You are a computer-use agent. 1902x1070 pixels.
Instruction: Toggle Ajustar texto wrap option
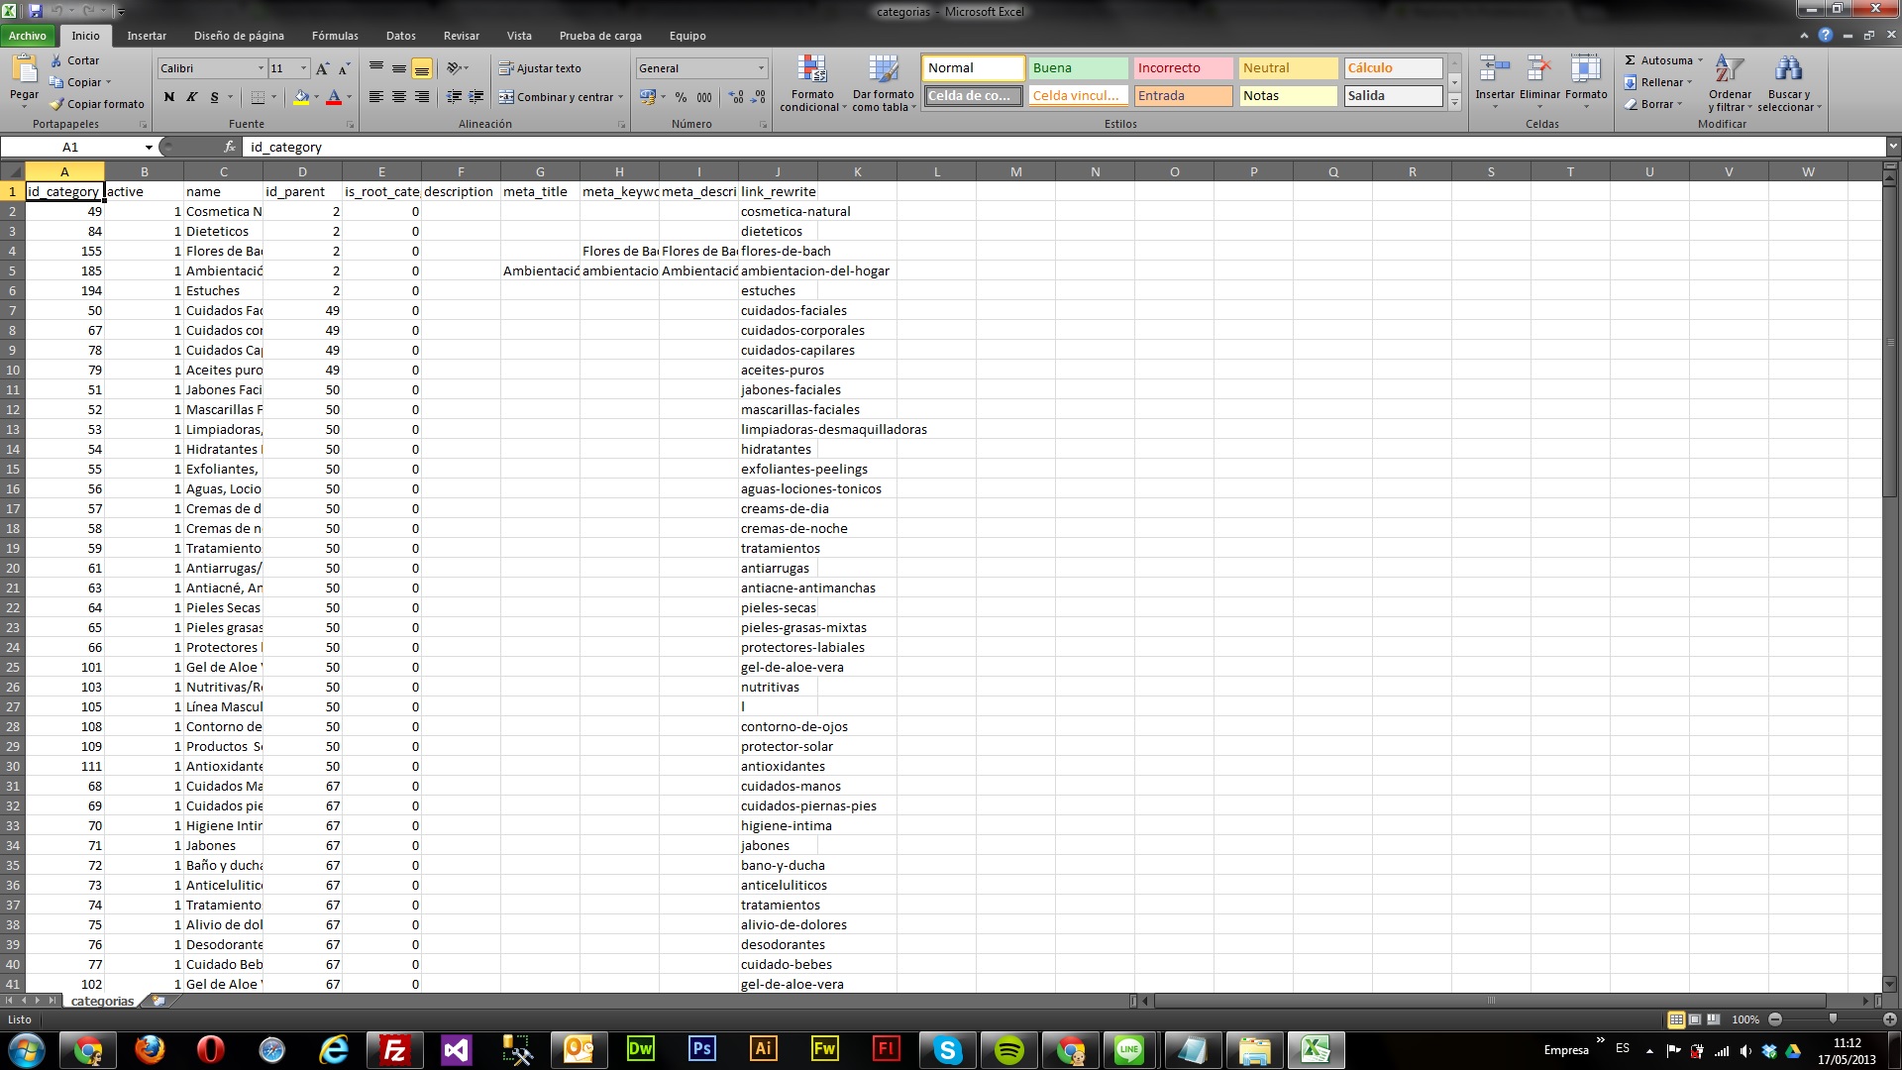point(540,68)
